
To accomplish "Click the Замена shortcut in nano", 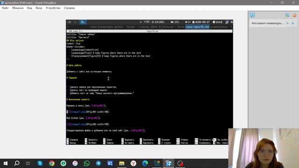I will click(108, 143).
